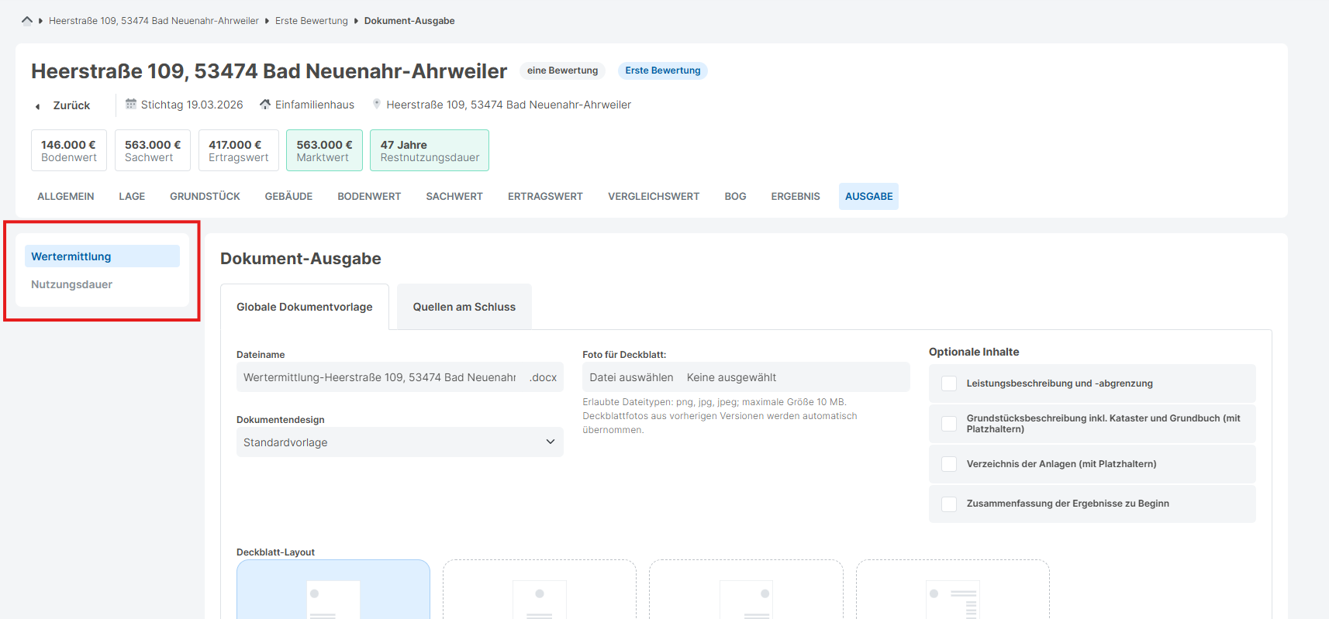Go to the SACHWERT tab

click(454, 197)
